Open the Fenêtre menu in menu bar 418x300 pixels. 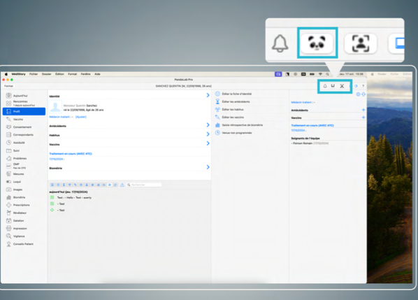tap(85, 74)
